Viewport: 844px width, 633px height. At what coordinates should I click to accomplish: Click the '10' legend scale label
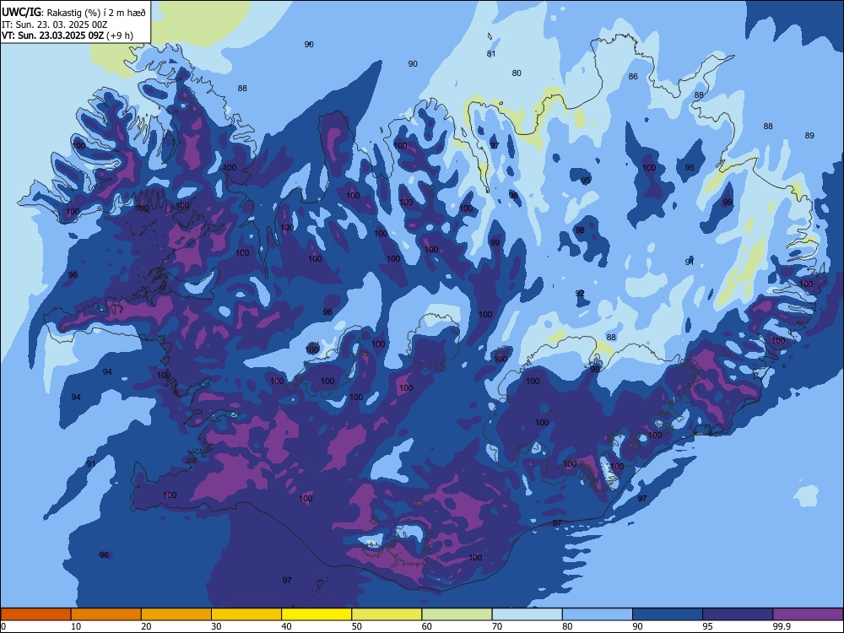point(76,626)
